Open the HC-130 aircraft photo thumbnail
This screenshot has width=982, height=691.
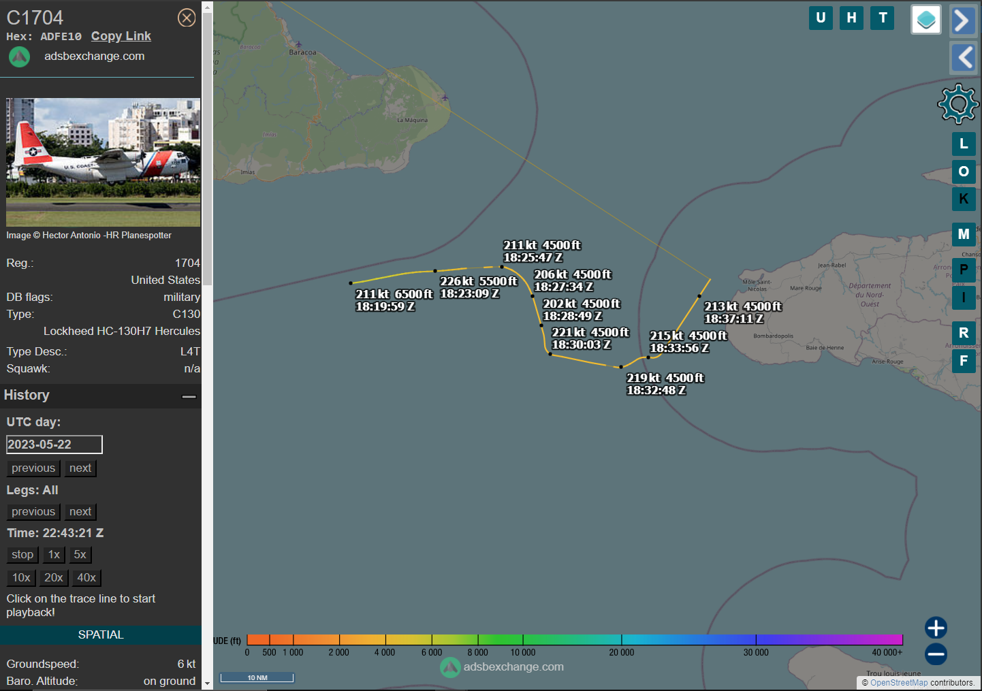[x=104, y=162]
